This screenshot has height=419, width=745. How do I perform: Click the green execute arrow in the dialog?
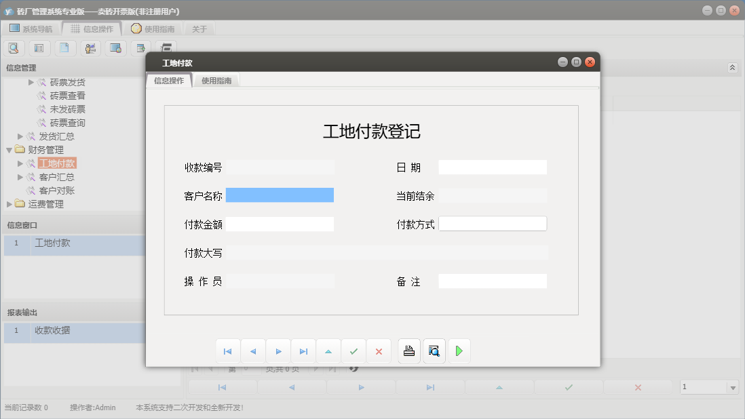(x=459, y=351)
